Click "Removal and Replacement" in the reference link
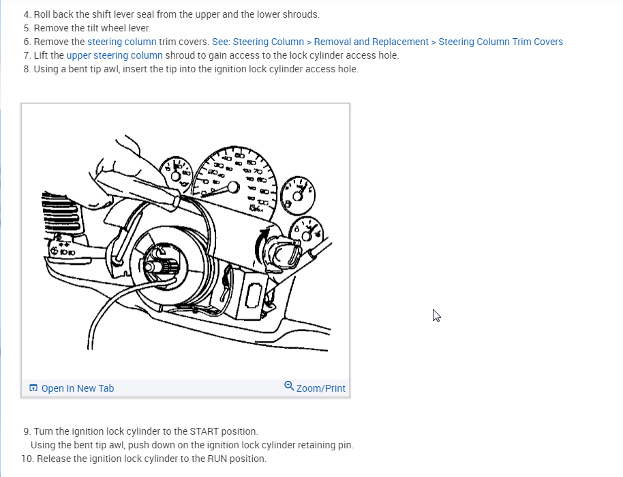Screen dimensions: 623x477 coord(371,42)
